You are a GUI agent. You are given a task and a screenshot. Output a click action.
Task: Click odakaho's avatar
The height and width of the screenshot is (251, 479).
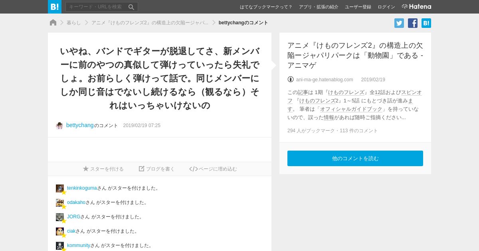(60, 203)
